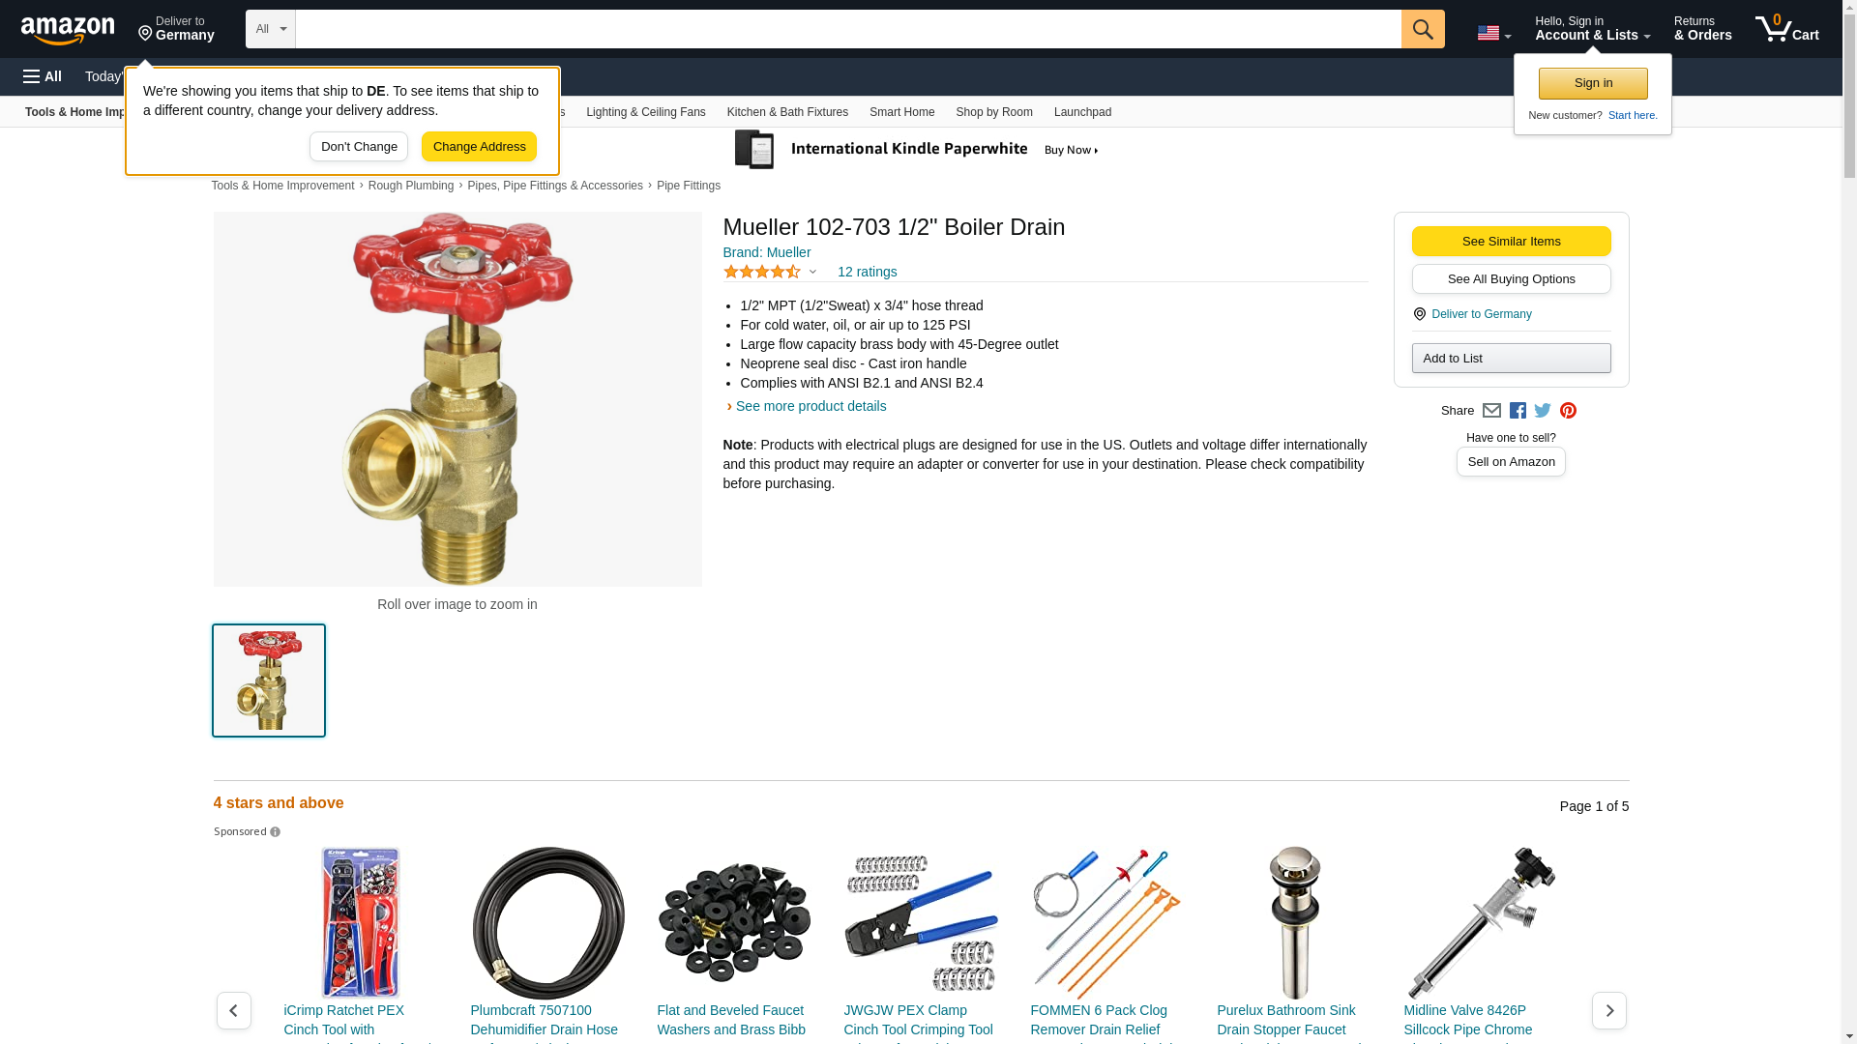Open the 12 ratings link
This screenshot has width=1857, height=1044.
click(x=867, y=272)
